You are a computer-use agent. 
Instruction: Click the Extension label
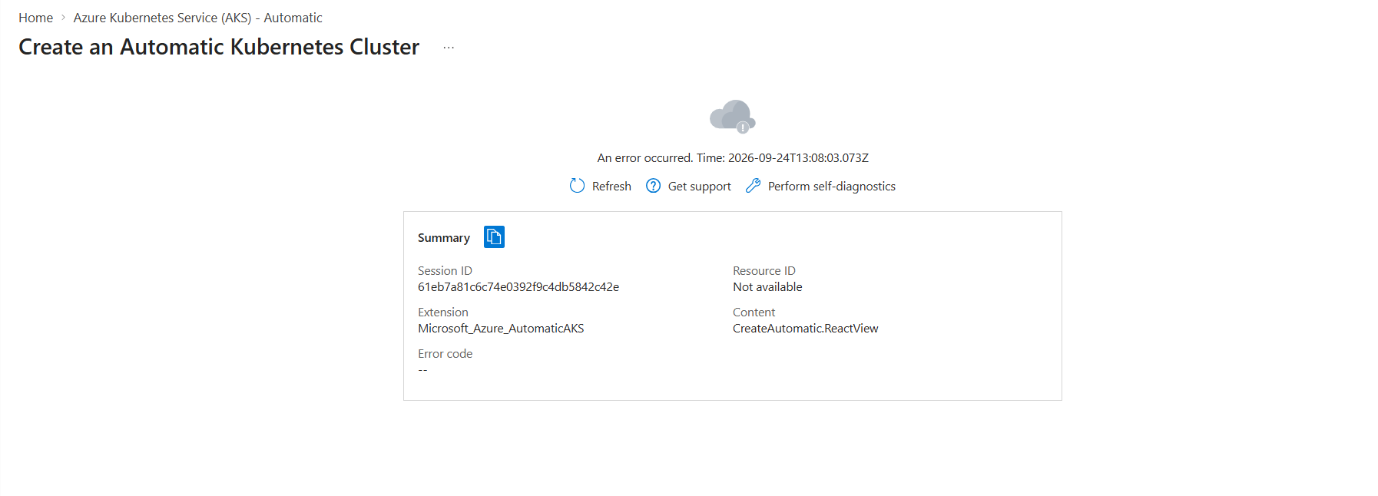click(x=443, y=312)
